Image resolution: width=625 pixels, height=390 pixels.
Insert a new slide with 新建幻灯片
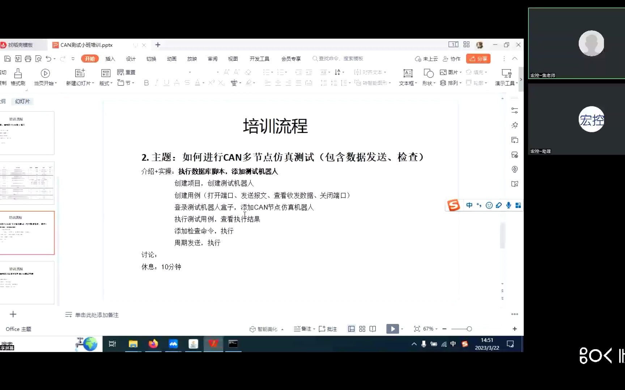tap(79, 77)
